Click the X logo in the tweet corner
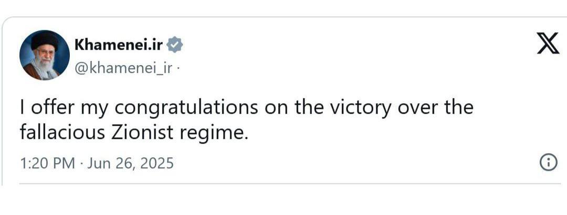This screenshot has width=567, height=215. click(x=548, y=45)
